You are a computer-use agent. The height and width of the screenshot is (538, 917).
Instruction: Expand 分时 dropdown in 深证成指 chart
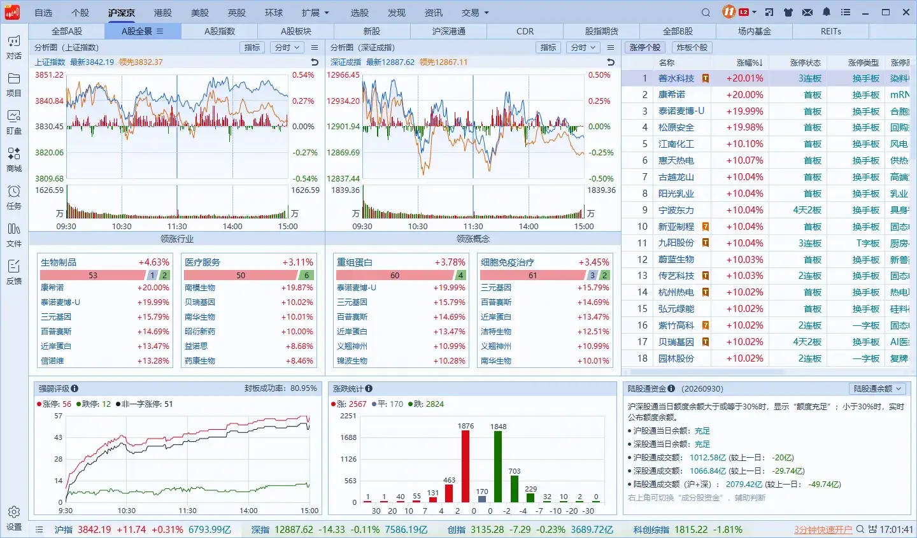point(583,48)
